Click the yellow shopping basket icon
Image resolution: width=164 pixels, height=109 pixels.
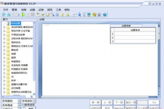(x=94, y=15)
